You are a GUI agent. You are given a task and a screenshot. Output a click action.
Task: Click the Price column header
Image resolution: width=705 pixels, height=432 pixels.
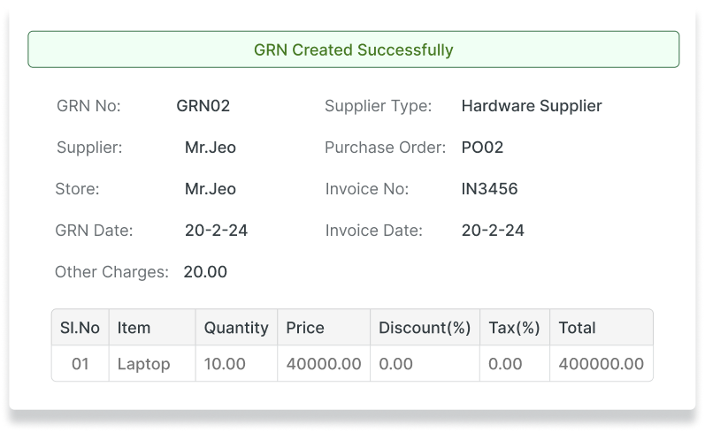305,328
